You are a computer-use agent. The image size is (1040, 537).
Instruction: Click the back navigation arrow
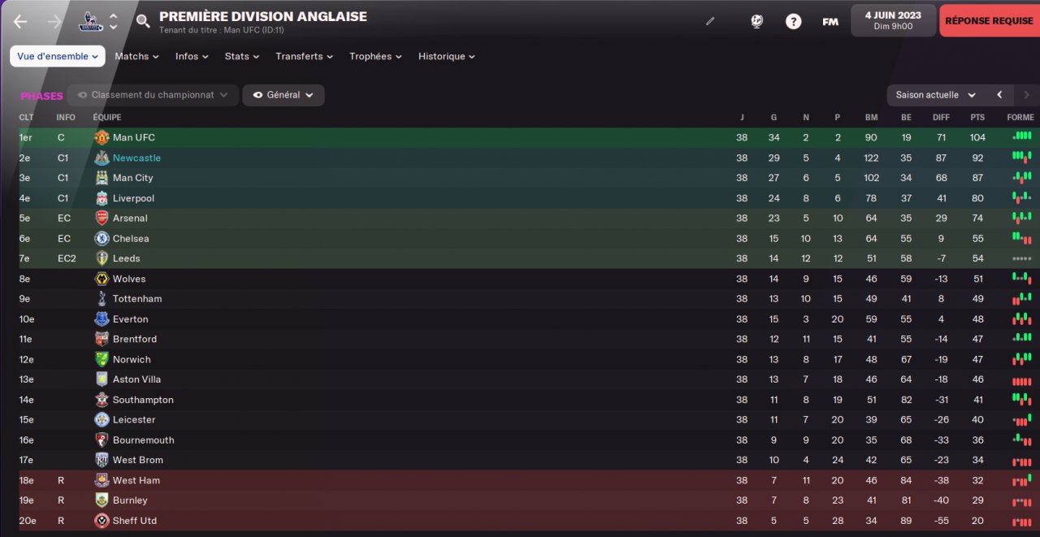coord(20,22)
